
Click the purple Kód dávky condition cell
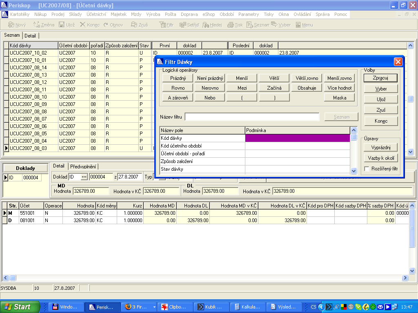tap(297, 138)
